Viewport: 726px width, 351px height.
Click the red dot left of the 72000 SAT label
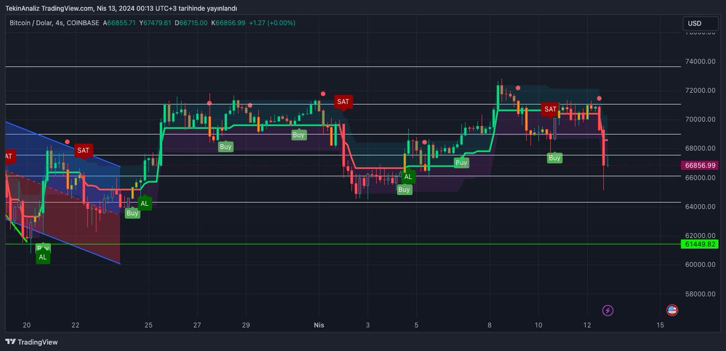coord(323,94)
